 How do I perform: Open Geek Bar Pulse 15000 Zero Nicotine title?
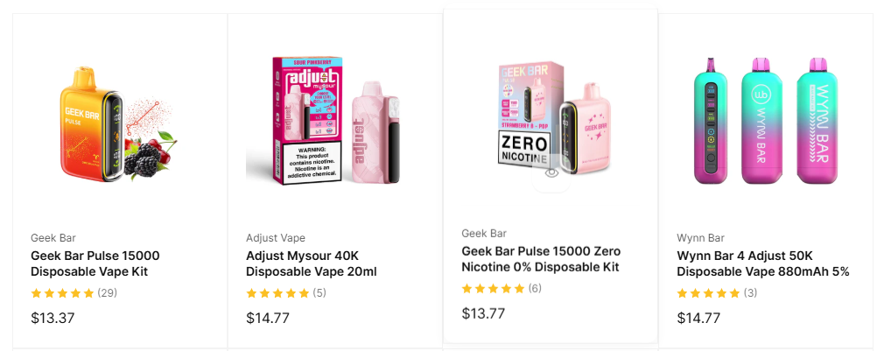coord(540,259)
